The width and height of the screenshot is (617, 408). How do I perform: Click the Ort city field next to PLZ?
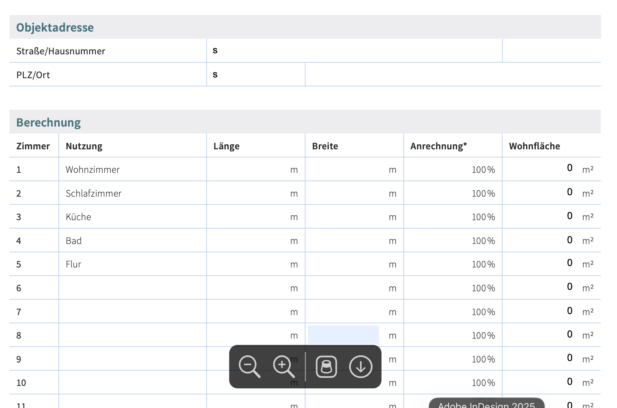452,75
